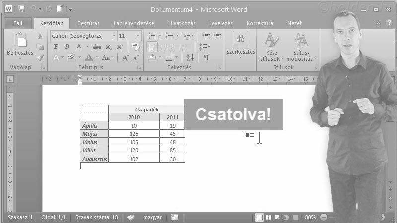Open the borders dropdown arrow
This screenshot has height=223, width=397.
tap(177, 57)
